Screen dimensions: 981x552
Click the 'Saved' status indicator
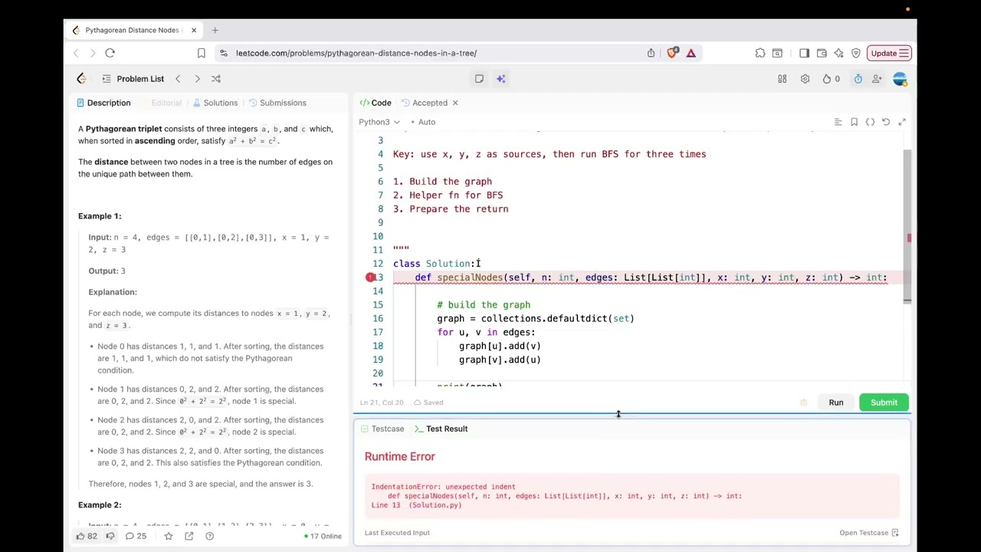point(428,402)
